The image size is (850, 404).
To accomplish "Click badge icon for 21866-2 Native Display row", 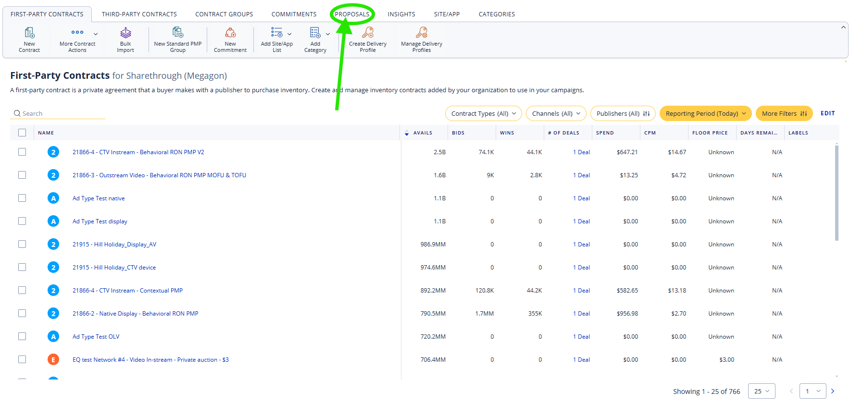I will coord(53,313).
